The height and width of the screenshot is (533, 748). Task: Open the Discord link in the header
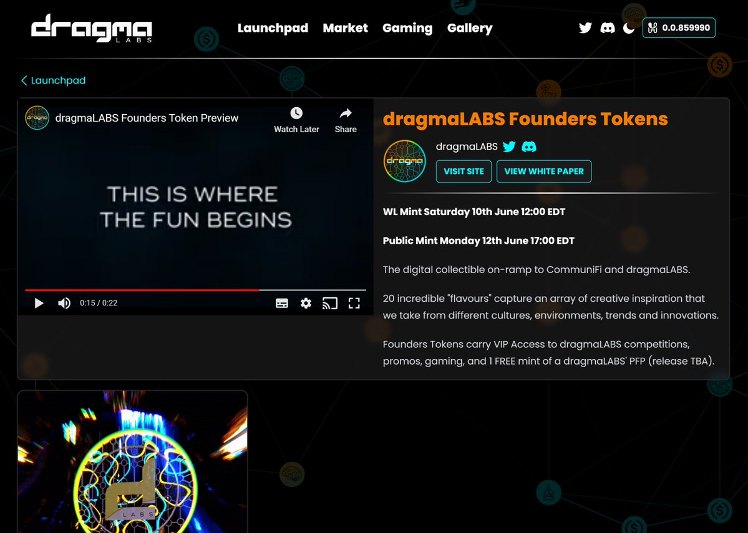pos(607,27)
